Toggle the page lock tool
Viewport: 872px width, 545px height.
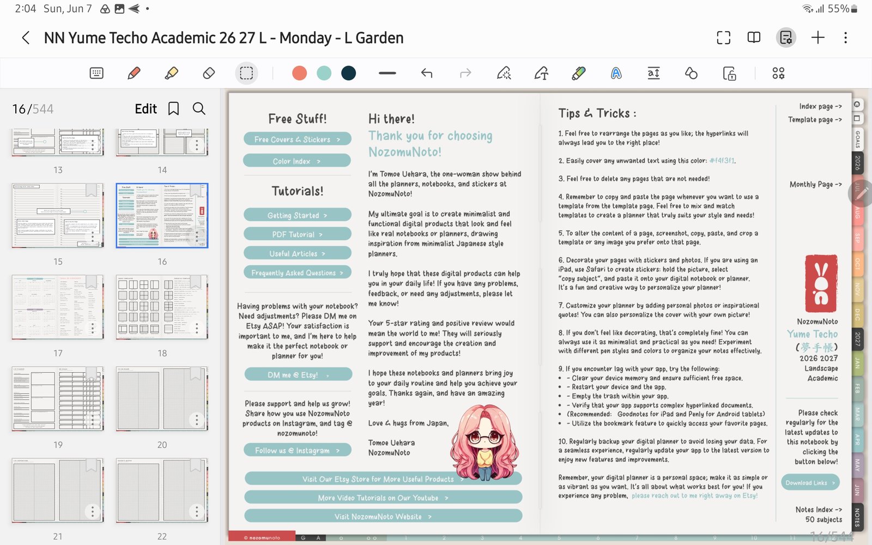pyautogui.click(x=729, y=73)
